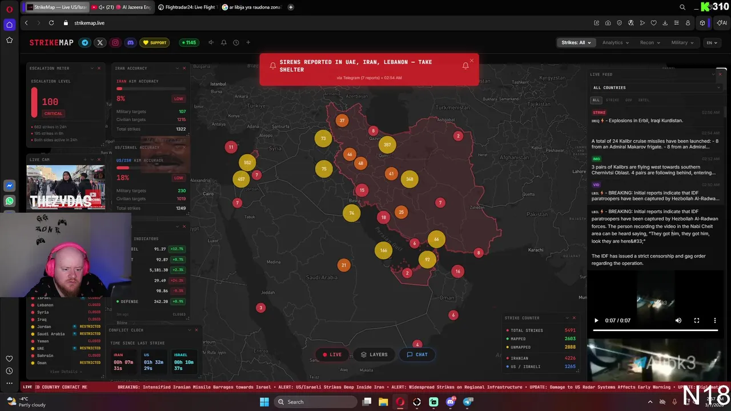Open Windows Start menu
The height and width of the screenshot is (411, 731).
[x=264, y=402]
